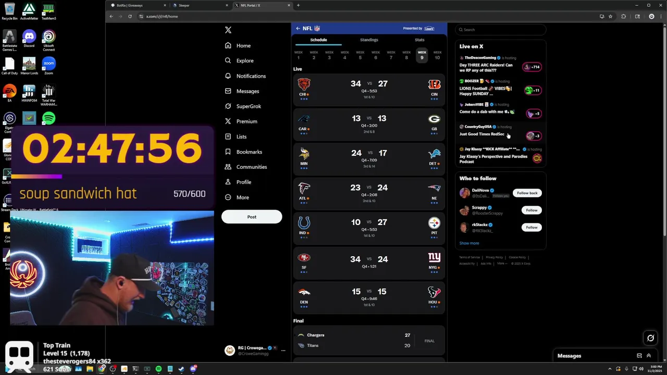
Task: Switch to the Standings tab
Action: (369, 40)
